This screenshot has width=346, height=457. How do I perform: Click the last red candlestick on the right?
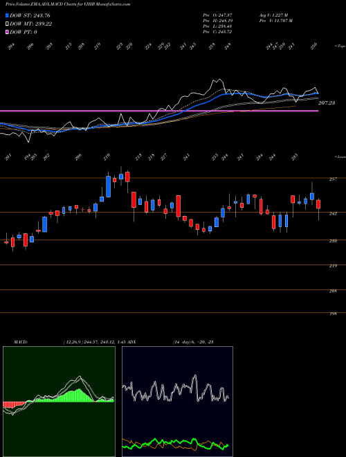tap(318, 204)
